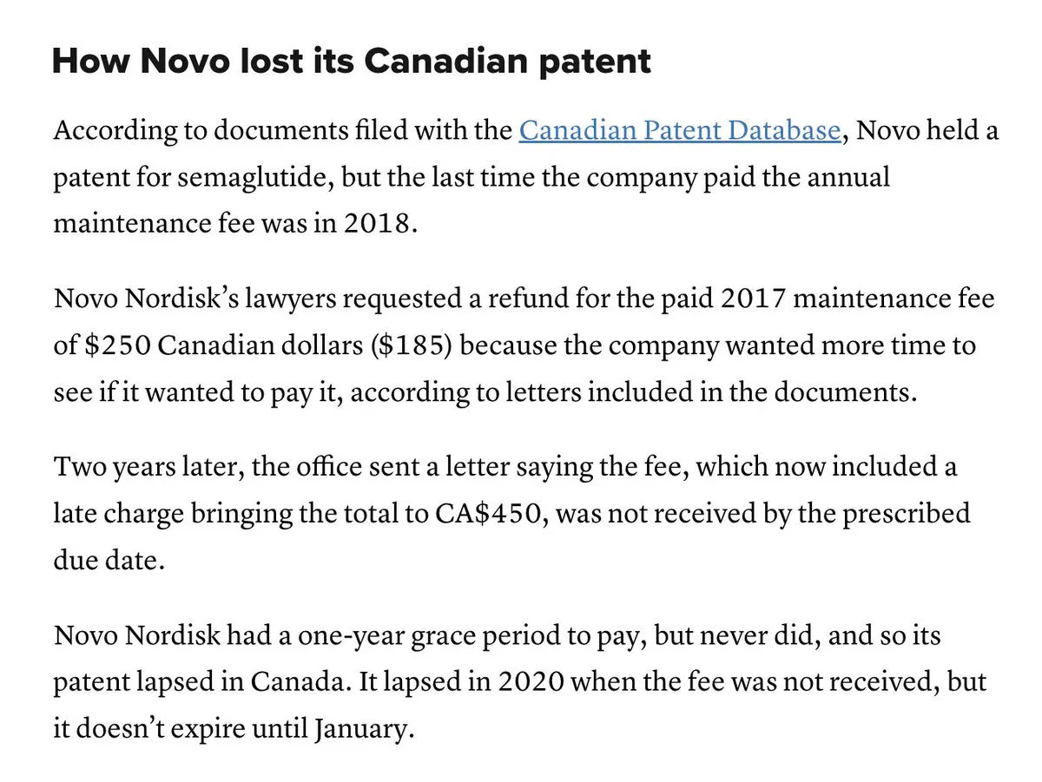Click the paragraph starting Two years later

click(511, 513)
